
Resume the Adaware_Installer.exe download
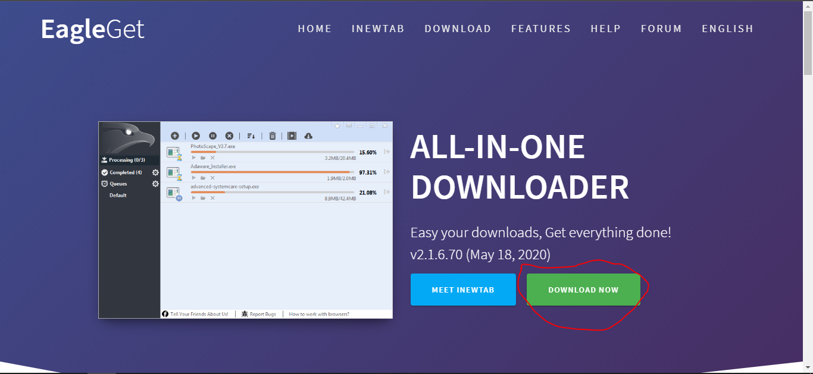click(193, 177)
